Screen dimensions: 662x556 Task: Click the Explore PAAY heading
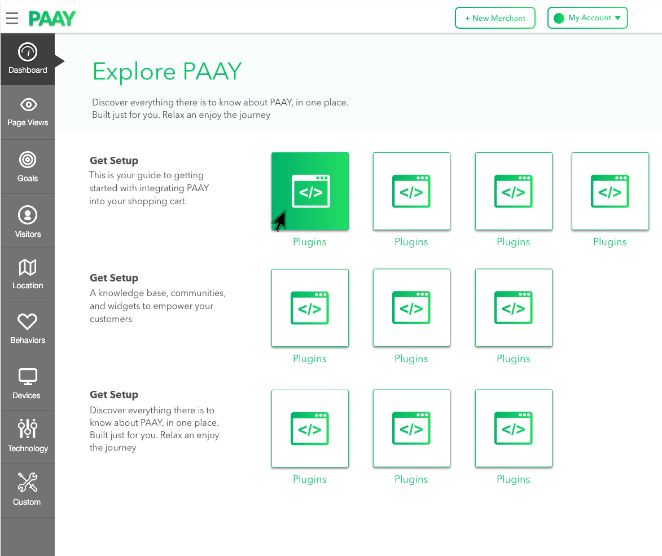(167, 71)
